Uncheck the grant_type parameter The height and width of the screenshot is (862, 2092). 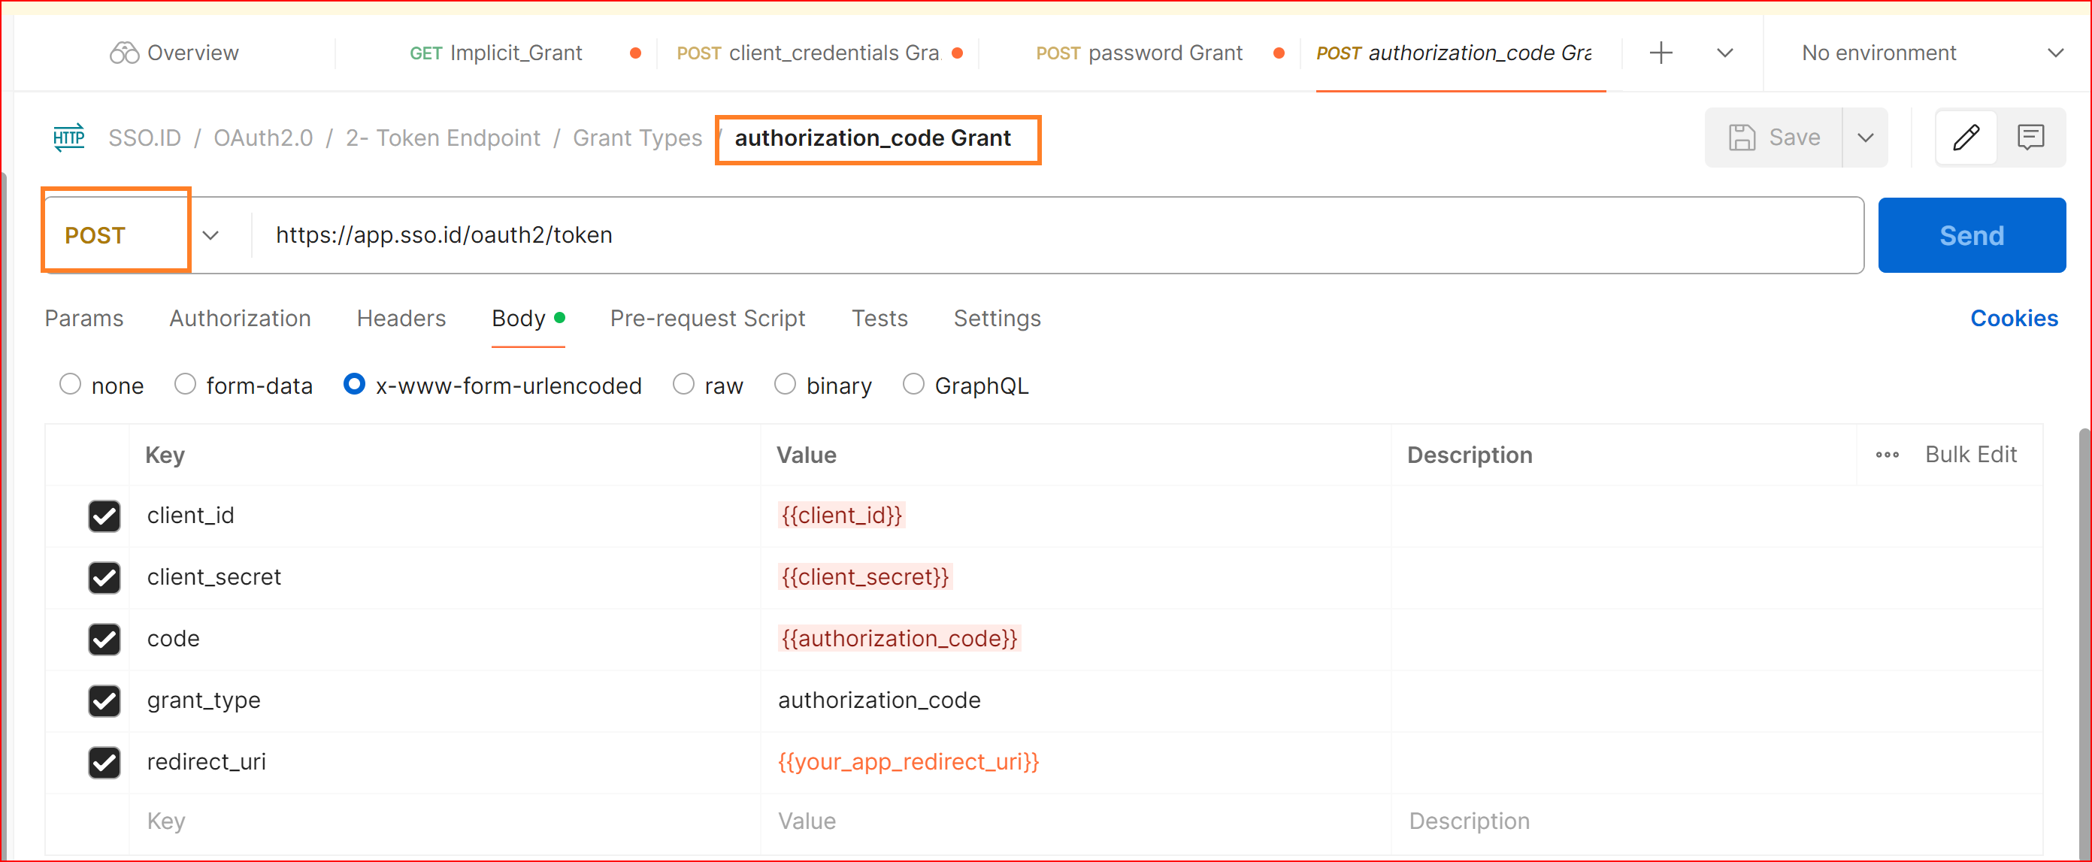click(104, 701)
